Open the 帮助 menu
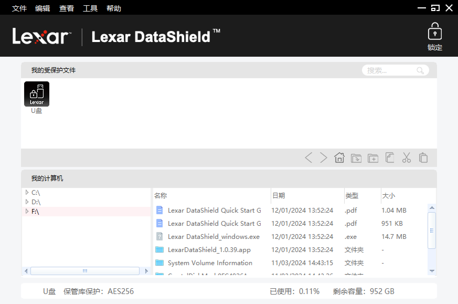458x304 pixels. [x=114, y=8]
